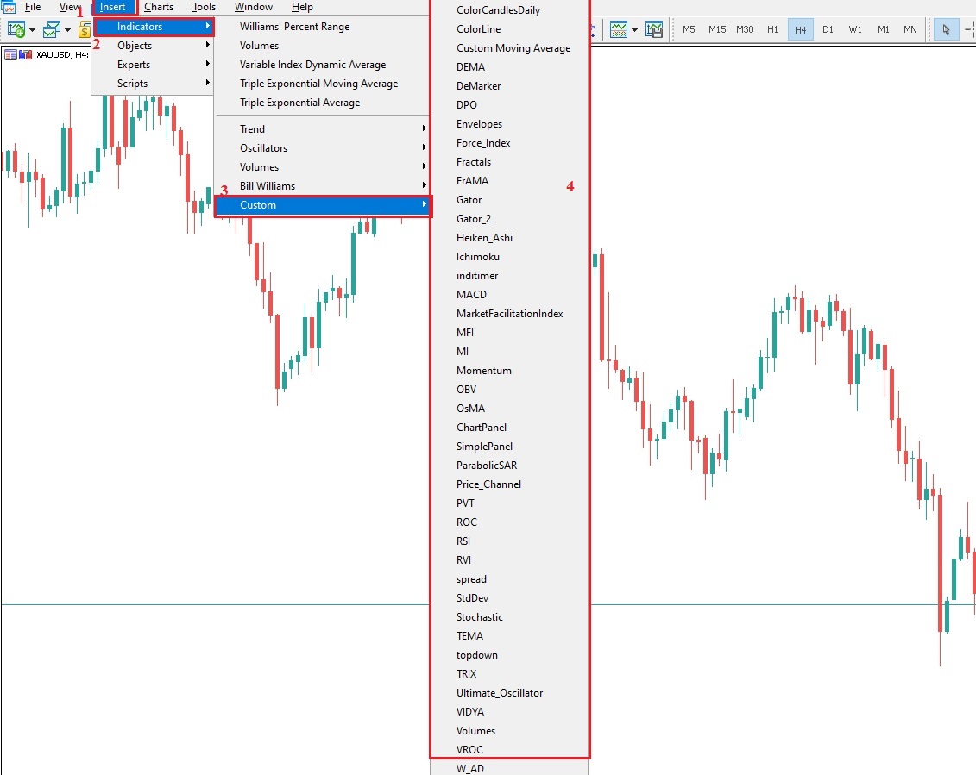Switch chart to D1 timeframe
The image size is (976, 775).
coord(828,29)
